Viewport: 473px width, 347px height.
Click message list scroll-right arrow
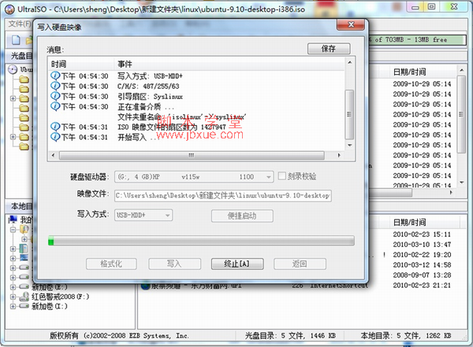click(339, 155)
